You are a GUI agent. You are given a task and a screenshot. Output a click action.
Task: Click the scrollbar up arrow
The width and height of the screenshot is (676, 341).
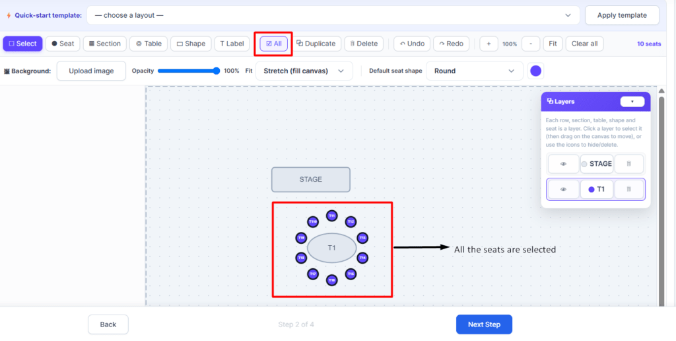[x=661, y=91]
